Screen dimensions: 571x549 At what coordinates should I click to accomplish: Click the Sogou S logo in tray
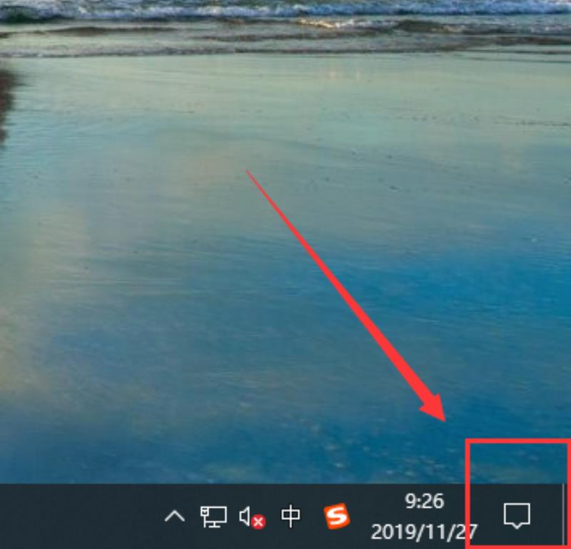coord(337,515)
